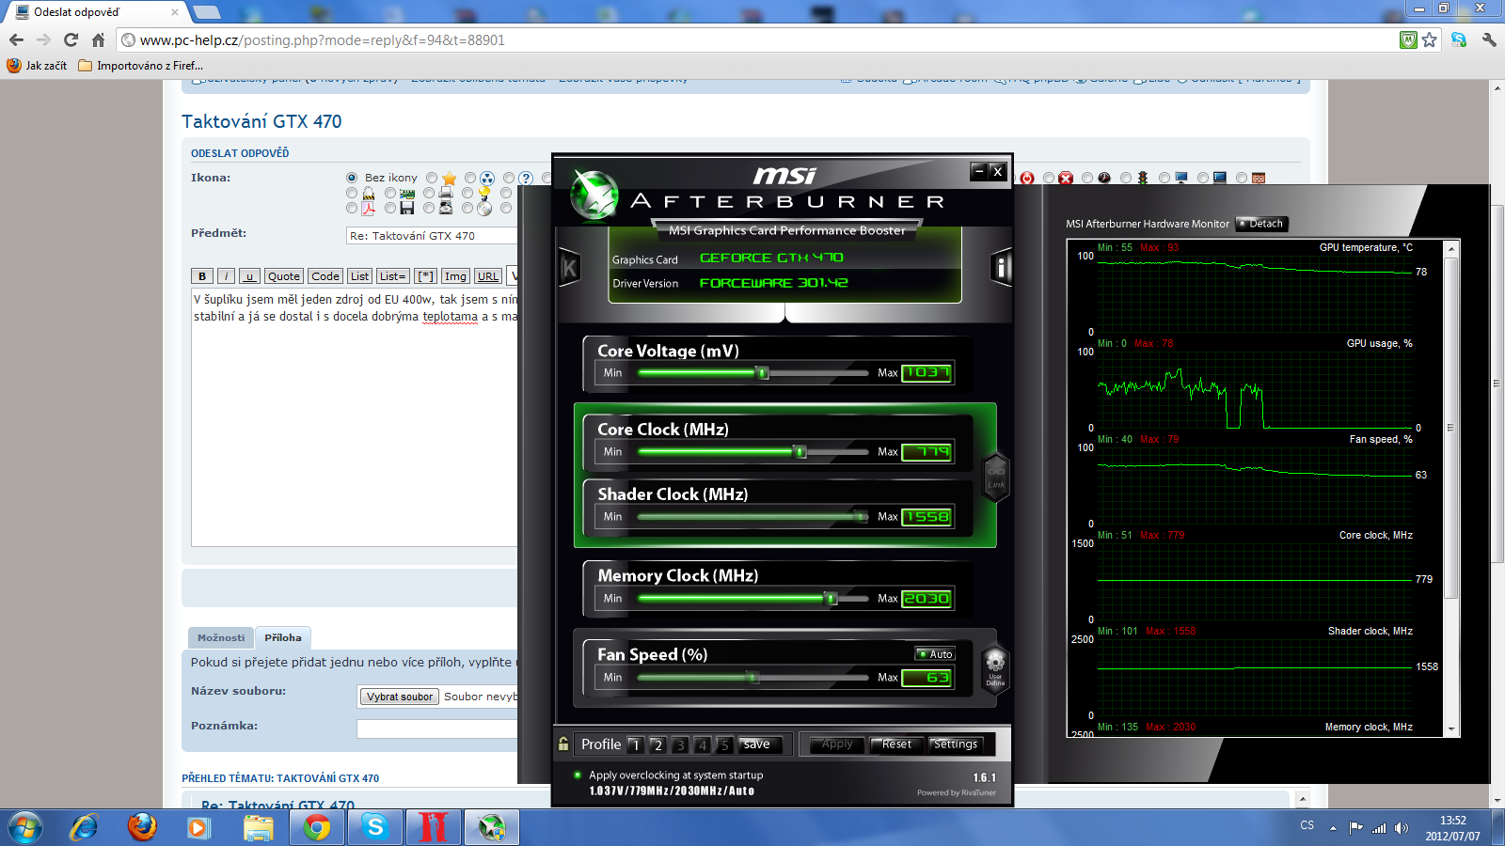The height and width of the screenshot is (846, 1505).
Task: Switch to the Možnosti tab
Action: point(221,637)
